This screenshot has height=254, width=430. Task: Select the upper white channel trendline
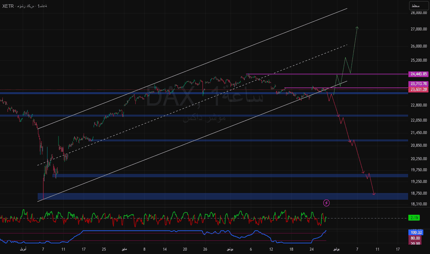(x=192, y=69)
